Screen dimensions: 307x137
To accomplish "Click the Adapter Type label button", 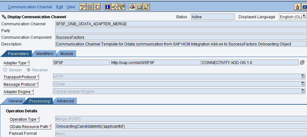I will point(16,63).
